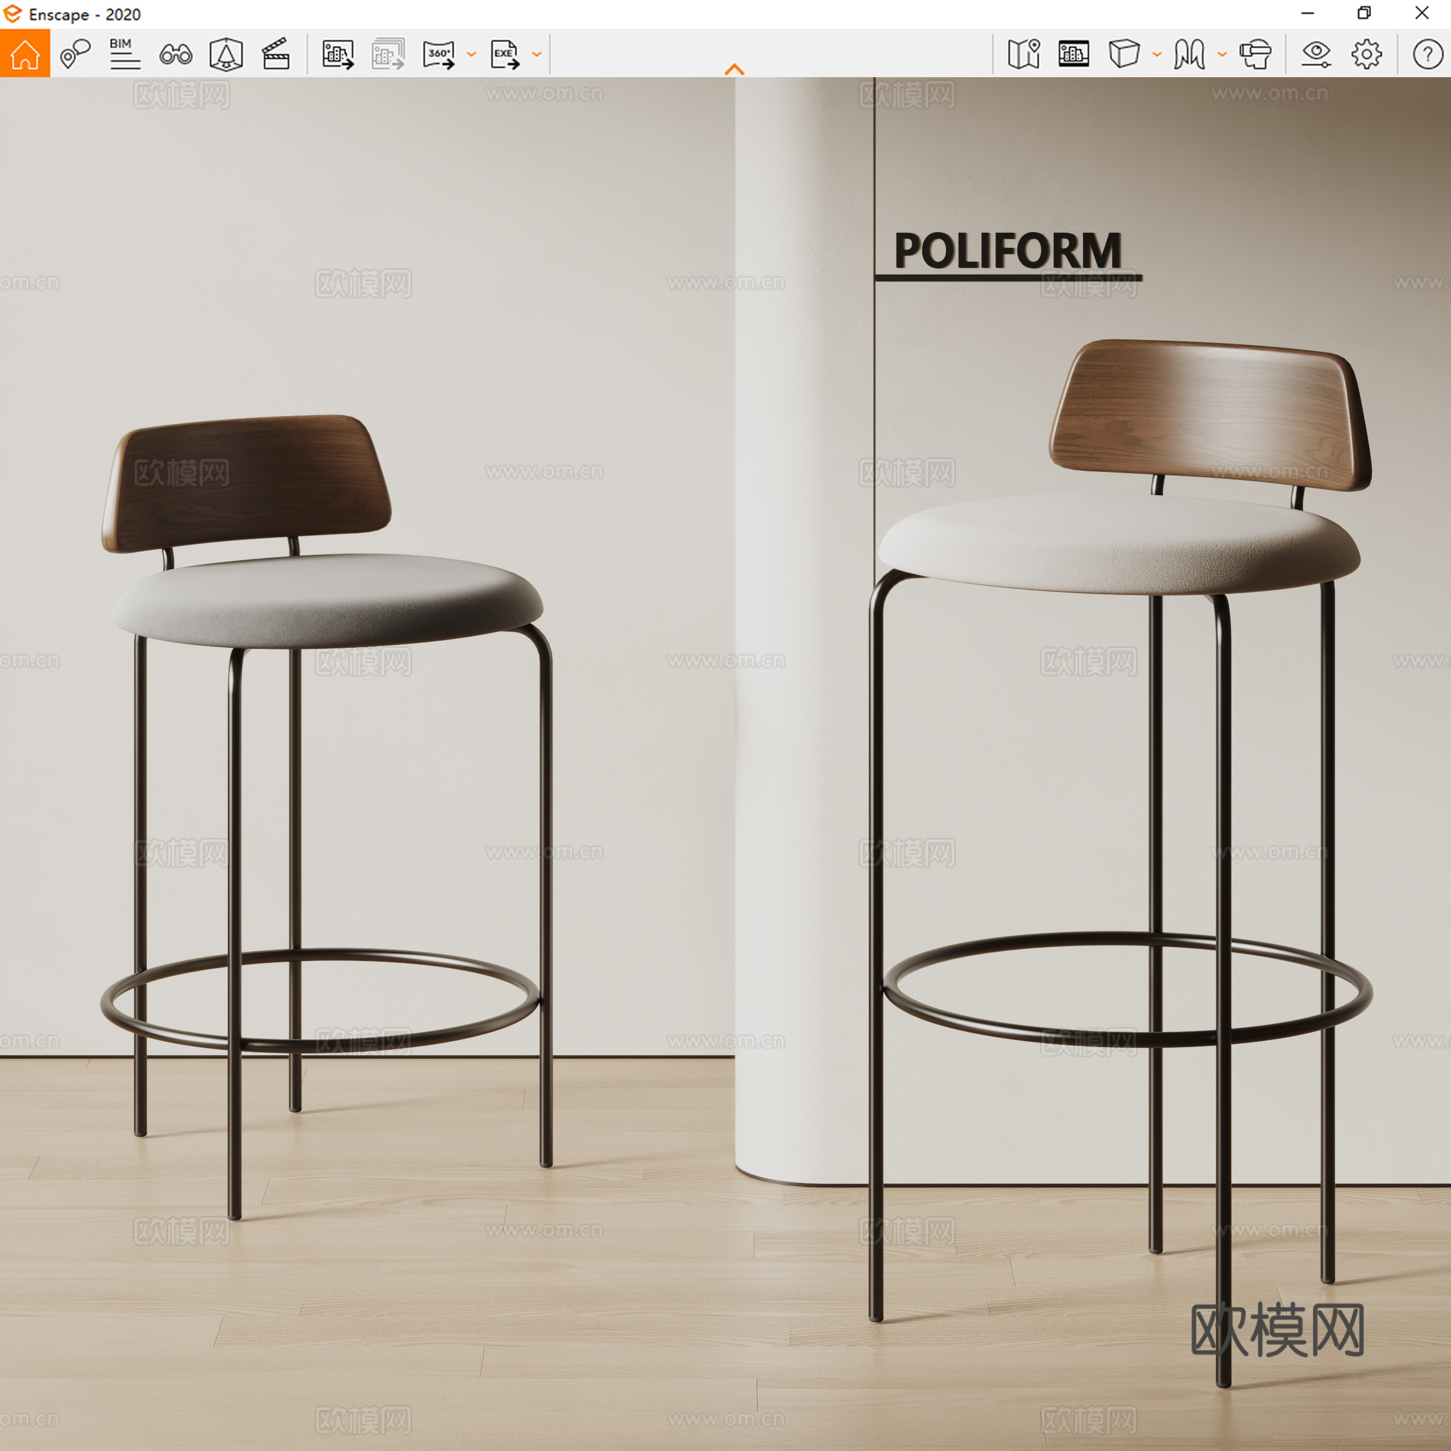Expand the 360 panorama dropdown chevron
This screenshot has width=1451, height=1451.
tap(472, 54)
